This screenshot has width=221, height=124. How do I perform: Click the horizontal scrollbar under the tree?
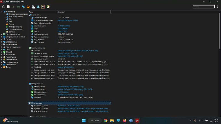[x=13, y=116]
